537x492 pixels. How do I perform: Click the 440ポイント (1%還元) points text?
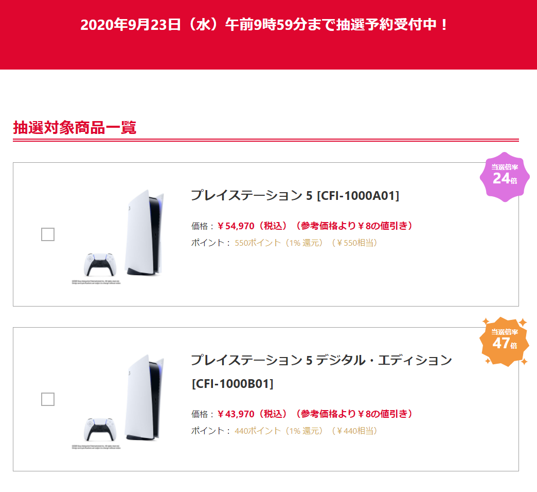coord(279,431)
